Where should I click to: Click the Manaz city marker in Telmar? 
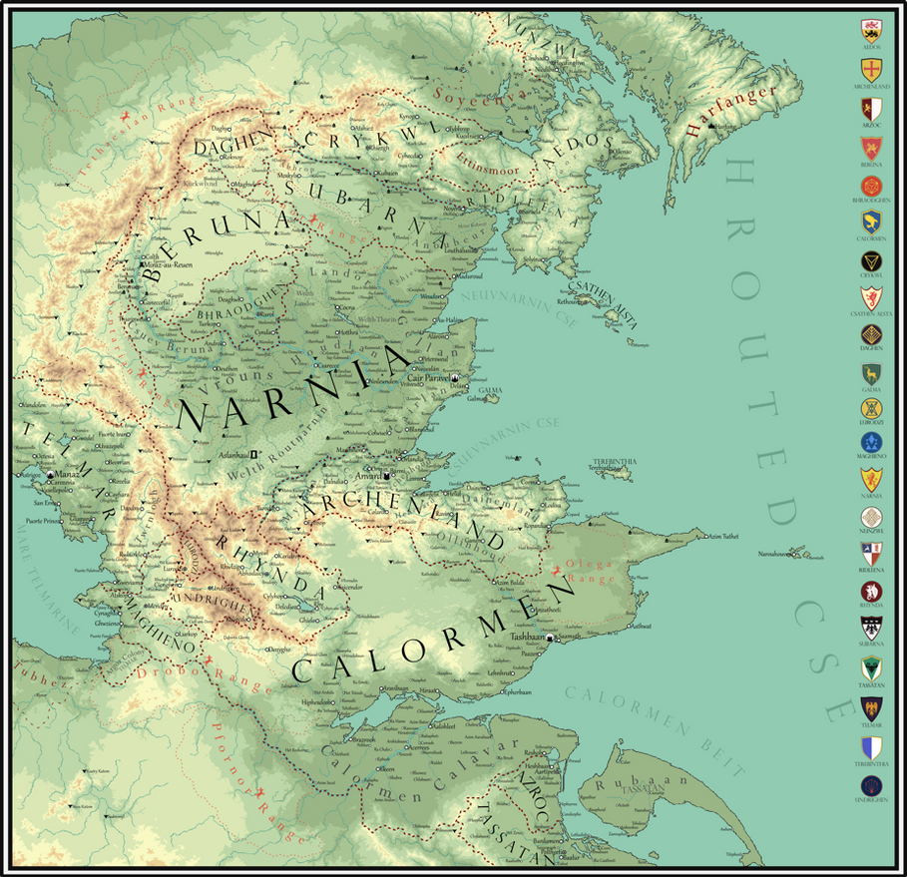[x=50, y=475]
